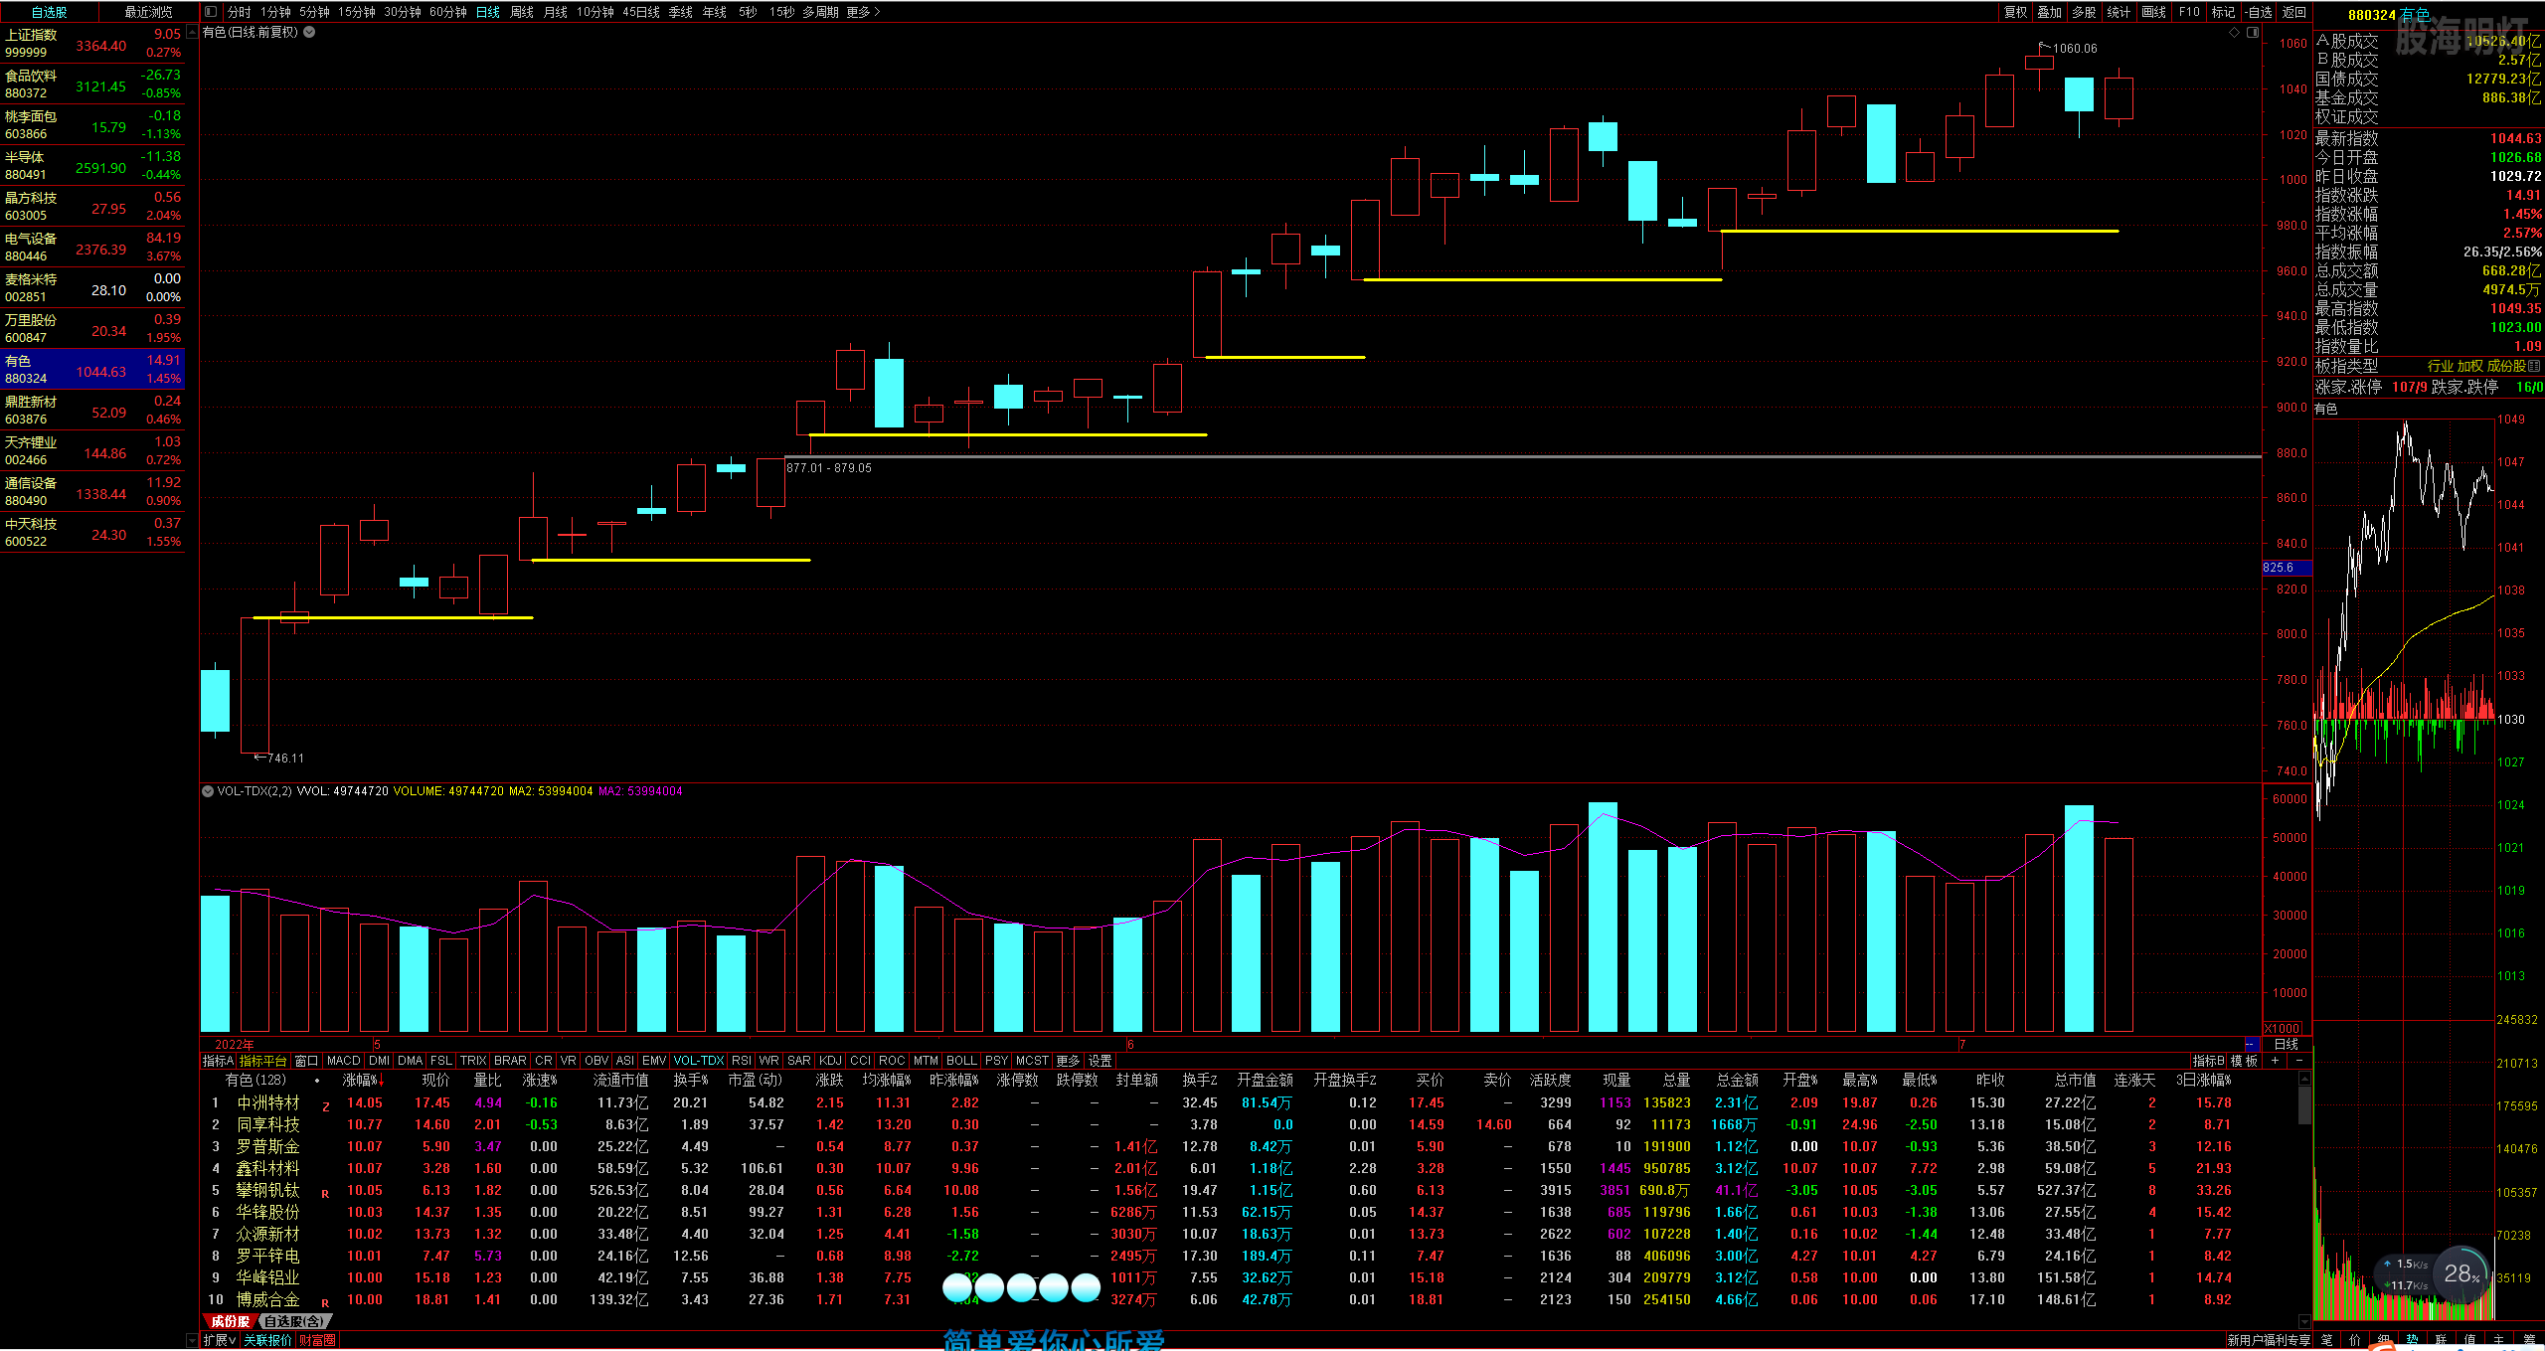Remove from watchlist with -自选
The image size is (2545, 1351).
[x=2259, y=12]
